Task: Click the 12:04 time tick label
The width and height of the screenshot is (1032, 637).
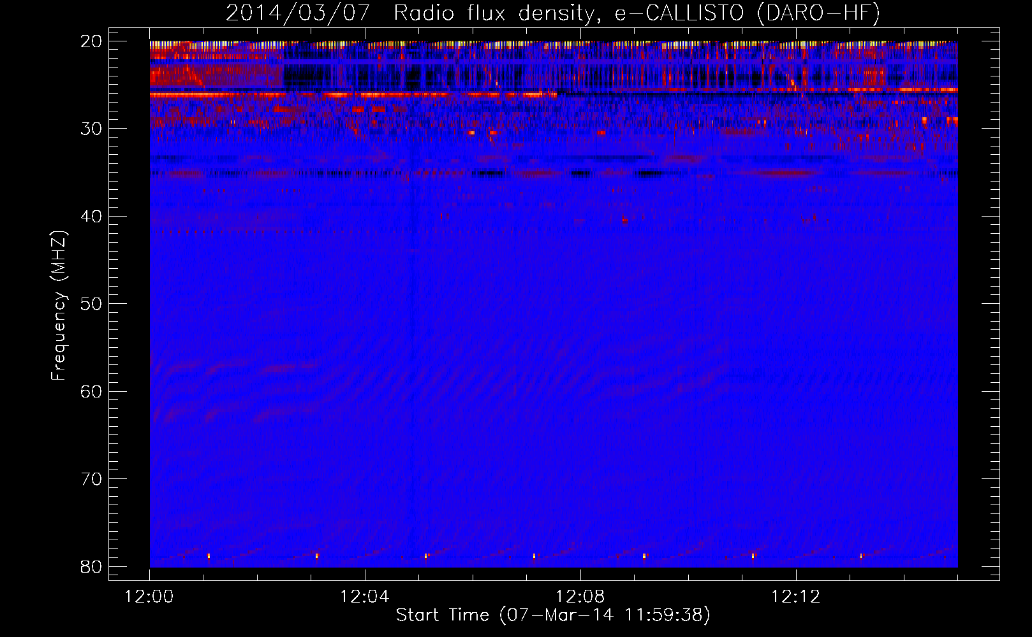Action: (365, 597)
